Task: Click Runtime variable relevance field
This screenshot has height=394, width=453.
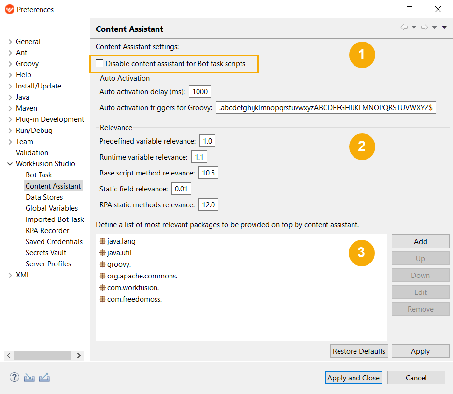Action: (199, 157)
